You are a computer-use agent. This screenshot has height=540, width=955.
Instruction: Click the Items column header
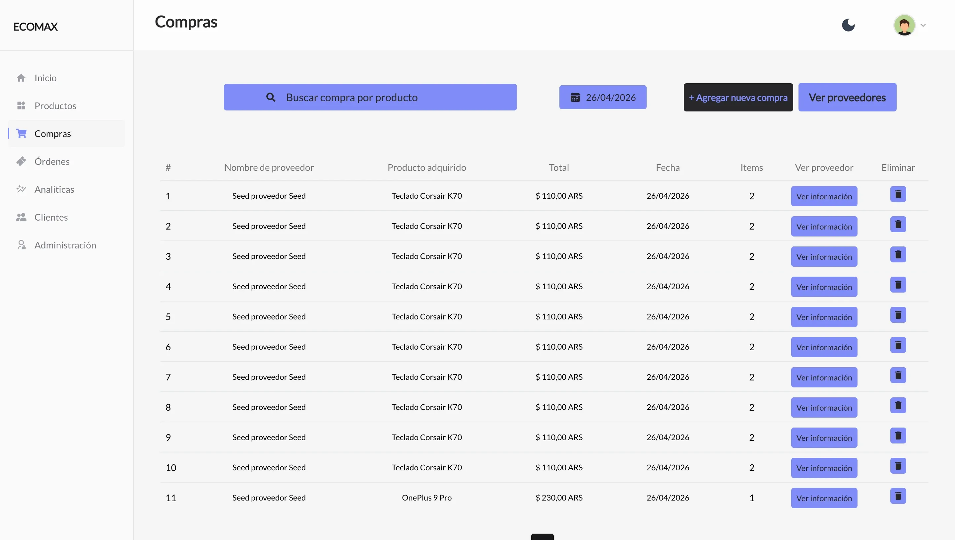point(751,168)
